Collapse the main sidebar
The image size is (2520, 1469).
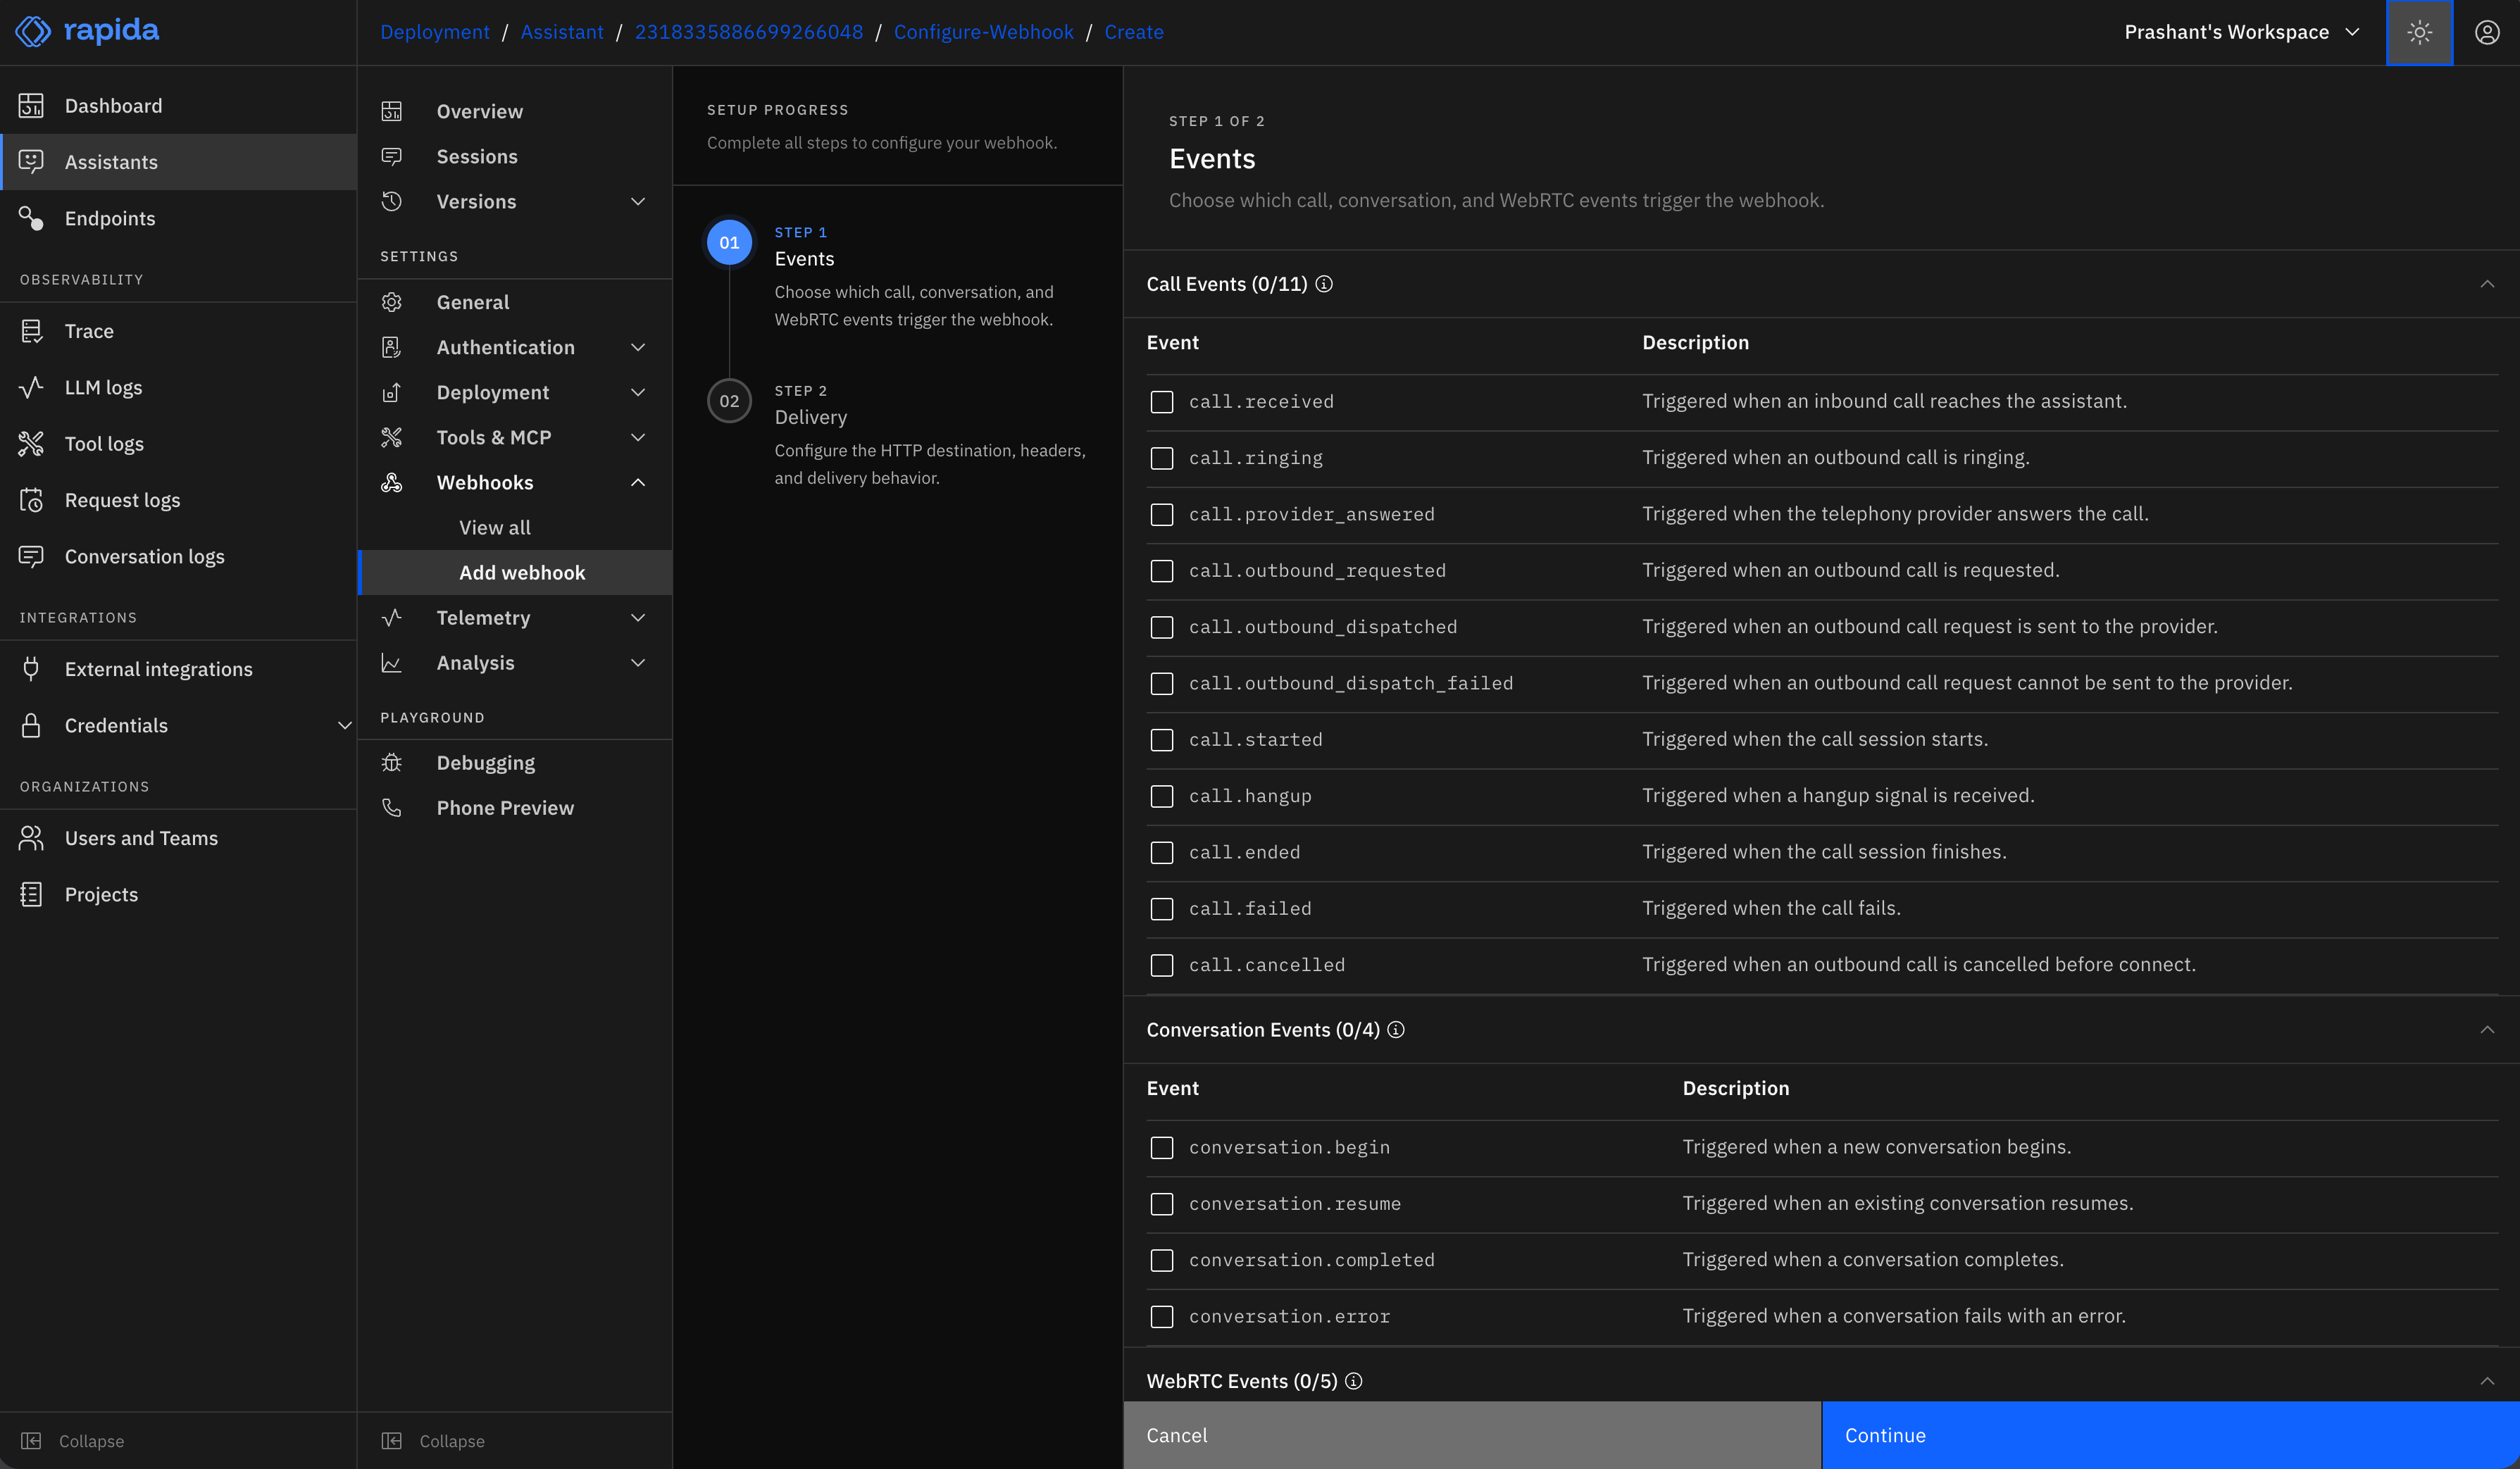pos(72,1440)
